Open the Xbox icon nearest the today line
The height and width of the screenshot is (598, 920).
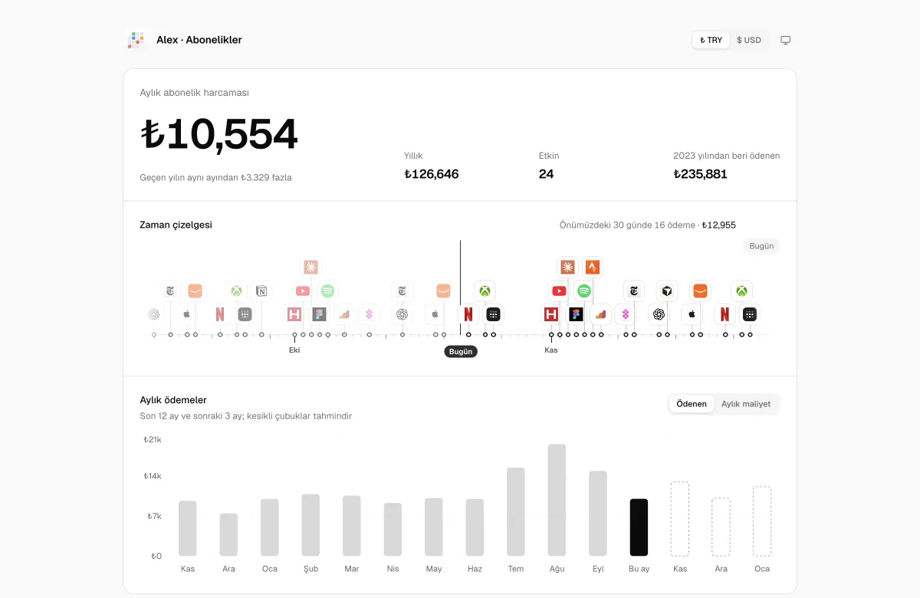tap(485, 291)
